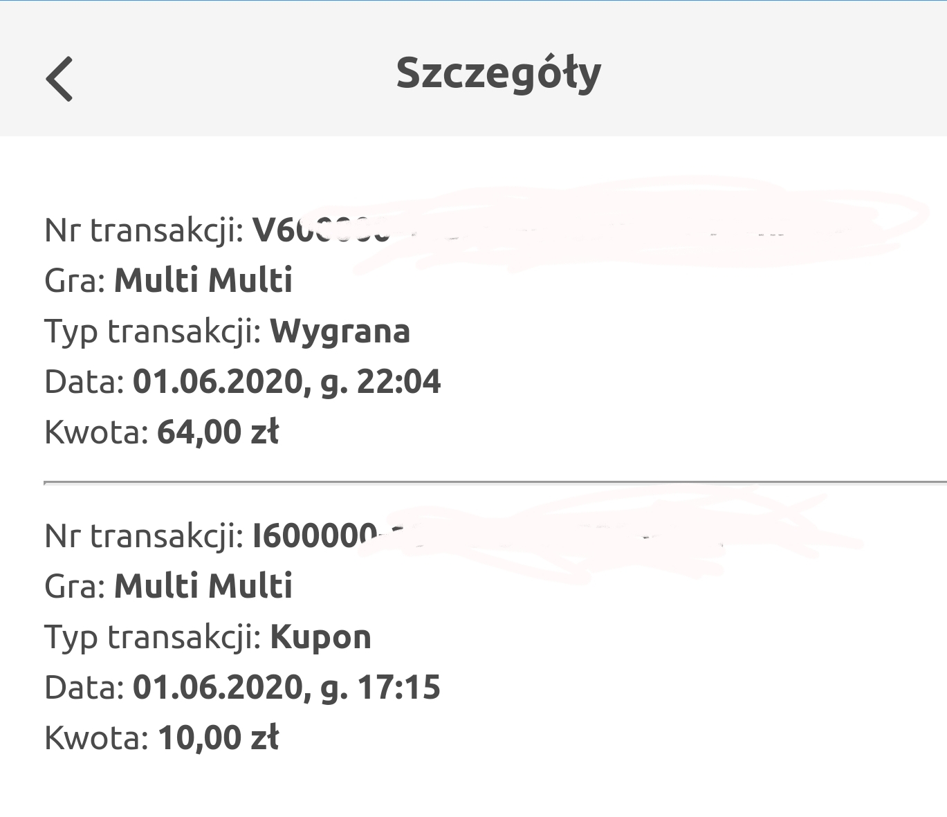Click the date with time 17:15
947x817 pixels.
coord(286,688)
